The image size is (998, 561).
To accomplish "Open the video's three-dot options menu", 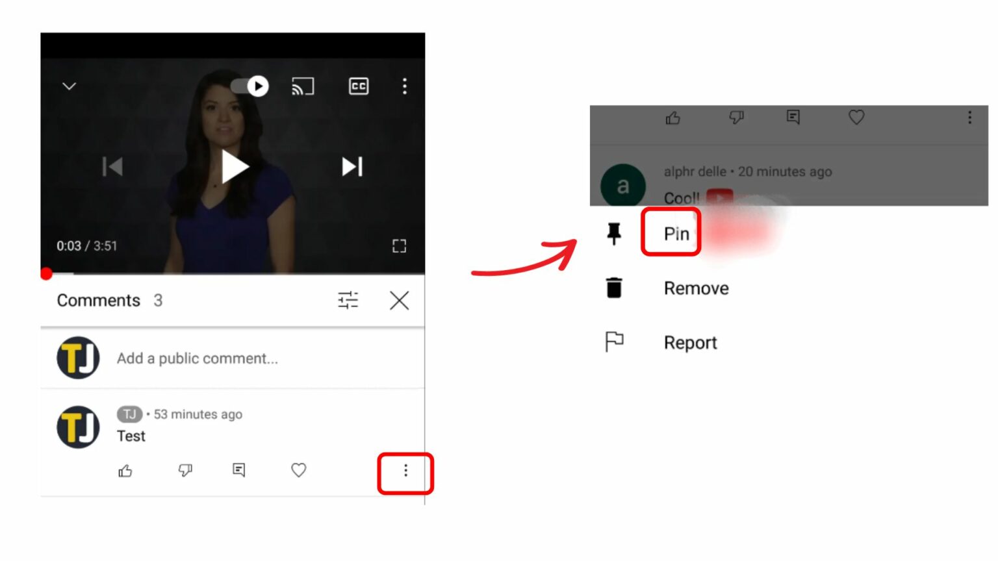I will tap(405, 86).
